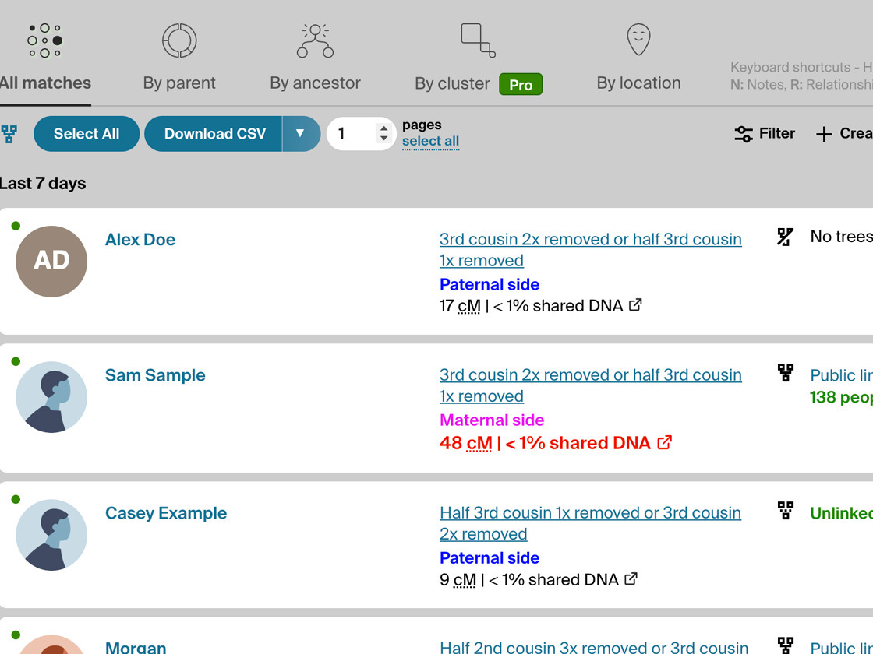Click the Filter button label

pos(776,133)
